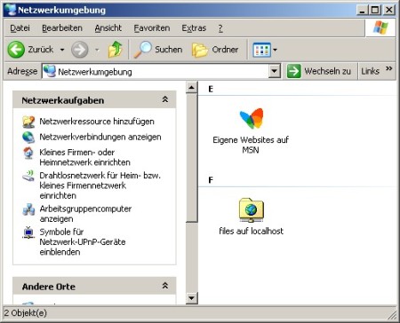Go up one folder level icon
Screen dimensions: 400x323
[x=115, y=49]
